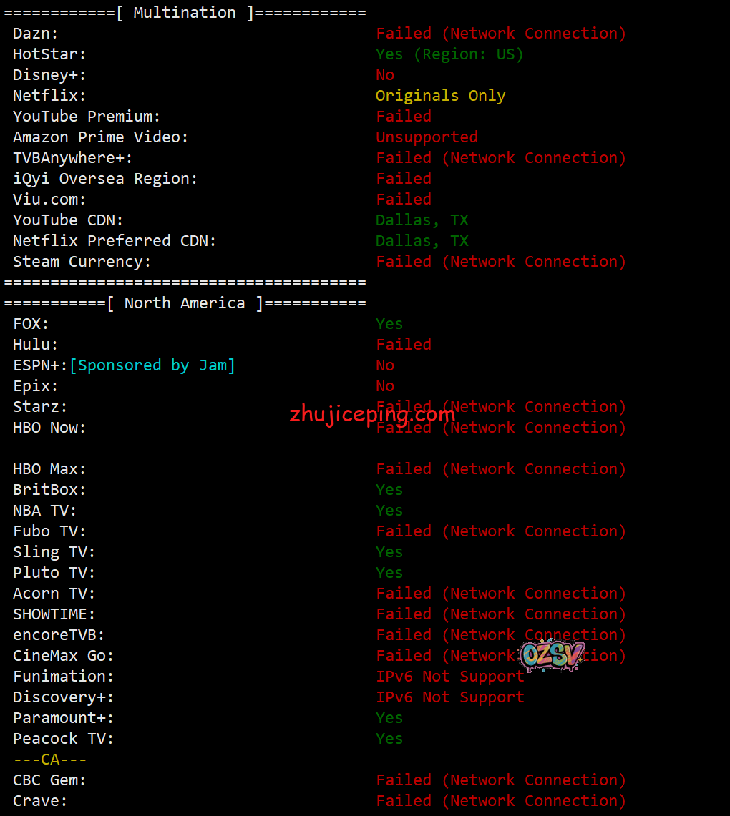This screenshot has width=730, height=816.
Task: Click the red "No" beside Disney+
Action: (385, 75)
